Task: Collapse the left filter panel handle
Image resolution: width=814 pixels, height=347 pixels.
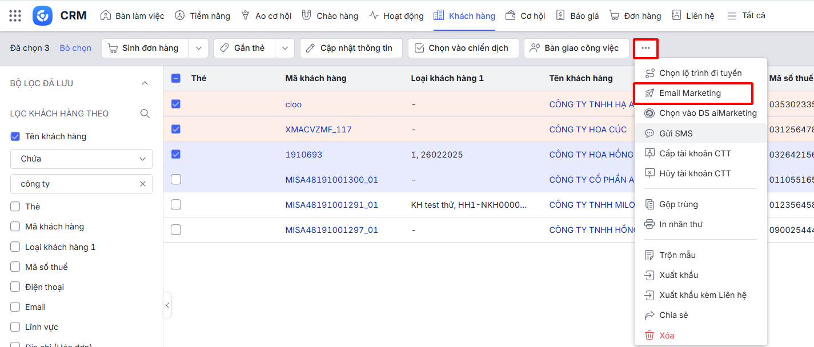Action: (x=167, y=305)
